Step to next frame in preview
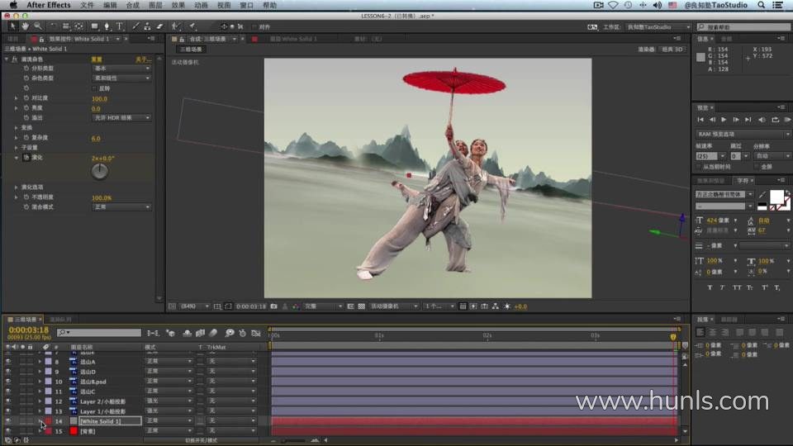793x446 pixels. (736, 120)
